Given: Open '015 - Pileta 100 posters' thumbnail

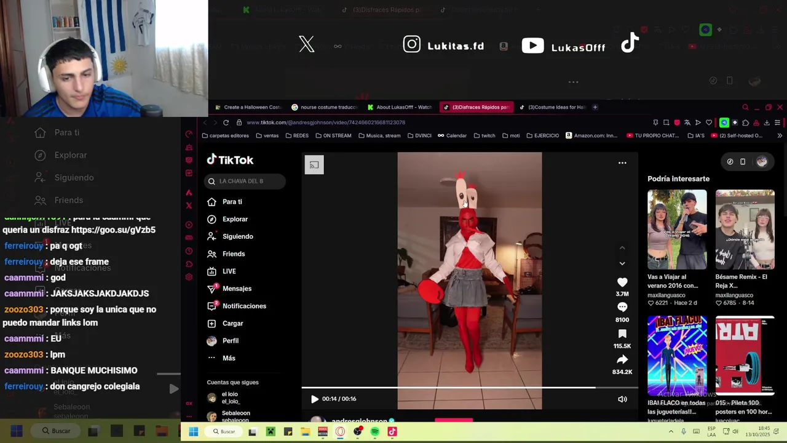Looking at the screenshot, I should (745, 356).
